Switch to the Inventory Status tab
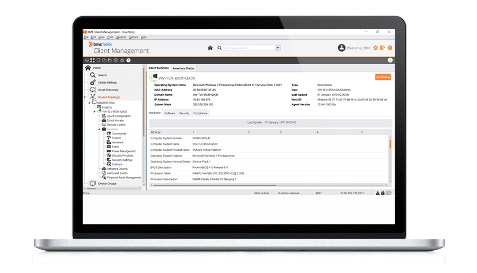This screenshot has width=477, height=273. point(183,68)
